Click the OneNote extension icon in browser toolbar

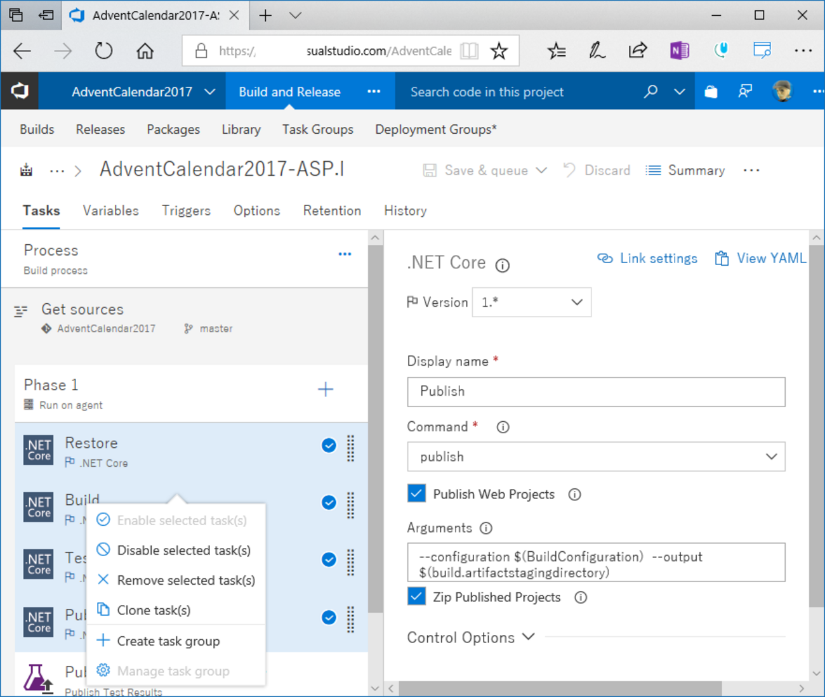point(679,51)
